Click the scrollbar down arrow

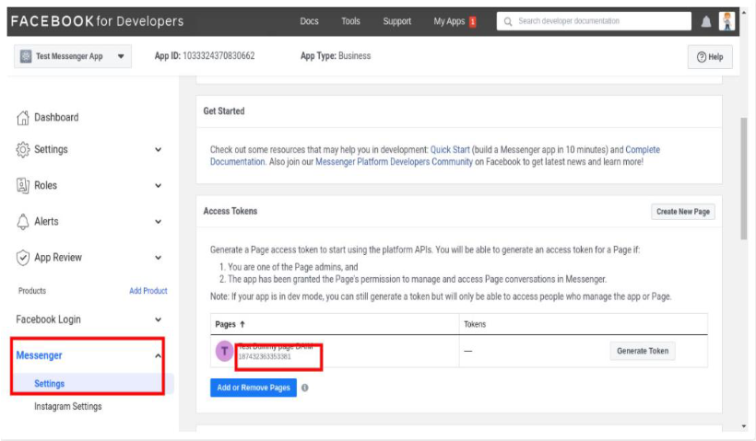point(744,426)
